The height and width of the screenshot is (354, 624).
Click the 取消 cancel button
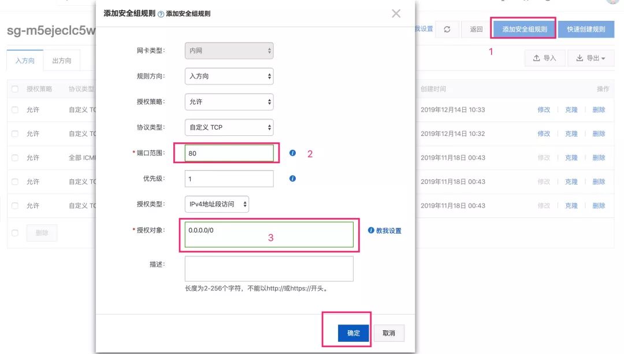[x=389, y=333]
